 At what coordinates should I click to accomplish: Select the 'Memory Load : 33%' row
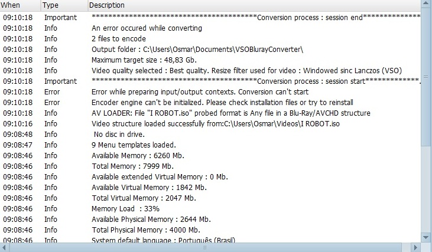click(210, 209)
